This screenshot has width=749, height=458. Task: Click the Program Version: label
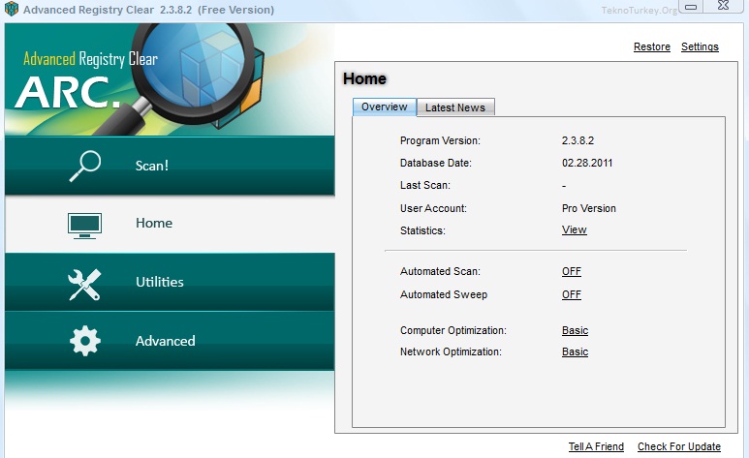441,141
